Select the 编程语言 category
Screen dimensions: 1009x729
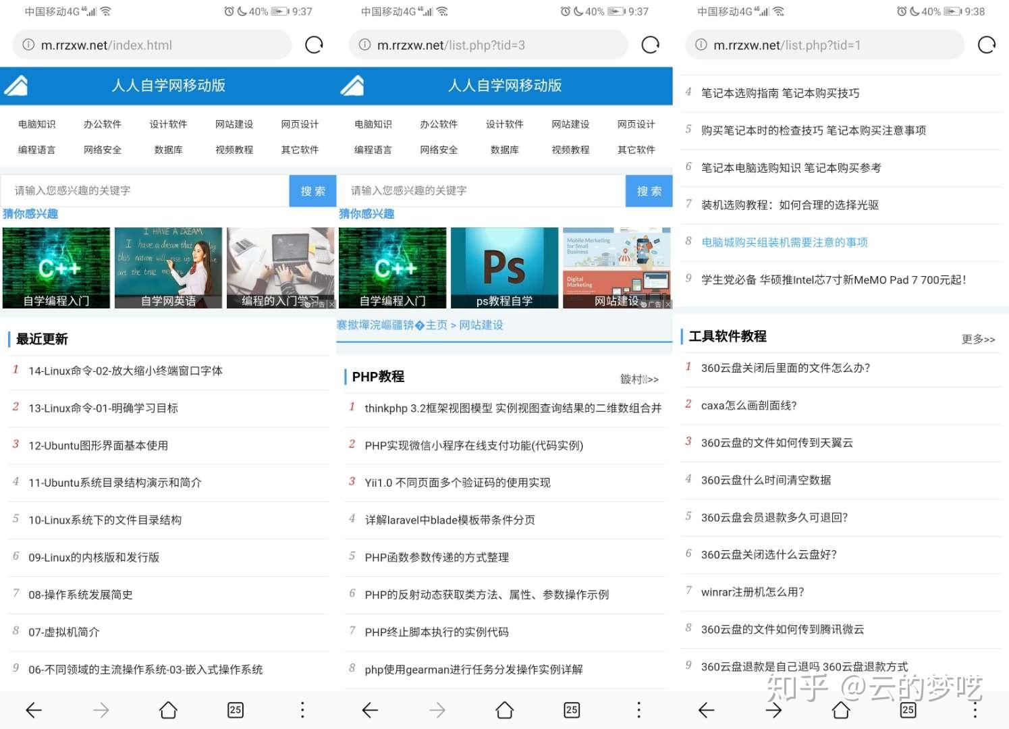click(37, 149)
